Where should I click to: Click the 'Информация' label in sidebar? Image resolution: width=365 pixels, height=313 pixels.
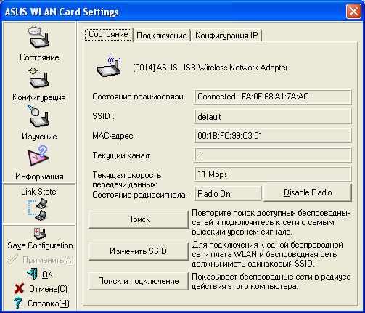pos(39,176)
